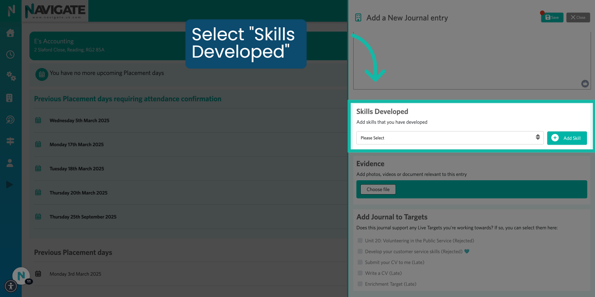The width and height of the screenshot is (595, 297).
Task: Enable the Enrichment Target (Late) checkbox
Action: click(x=360, y=284)
